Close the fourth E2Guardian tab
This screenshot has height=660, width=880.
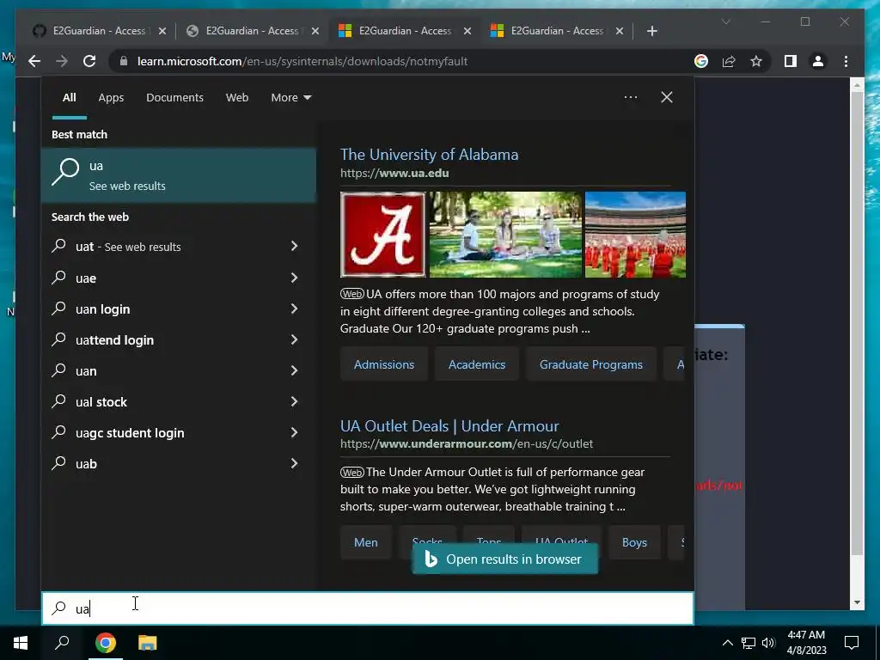coord(620,31)
